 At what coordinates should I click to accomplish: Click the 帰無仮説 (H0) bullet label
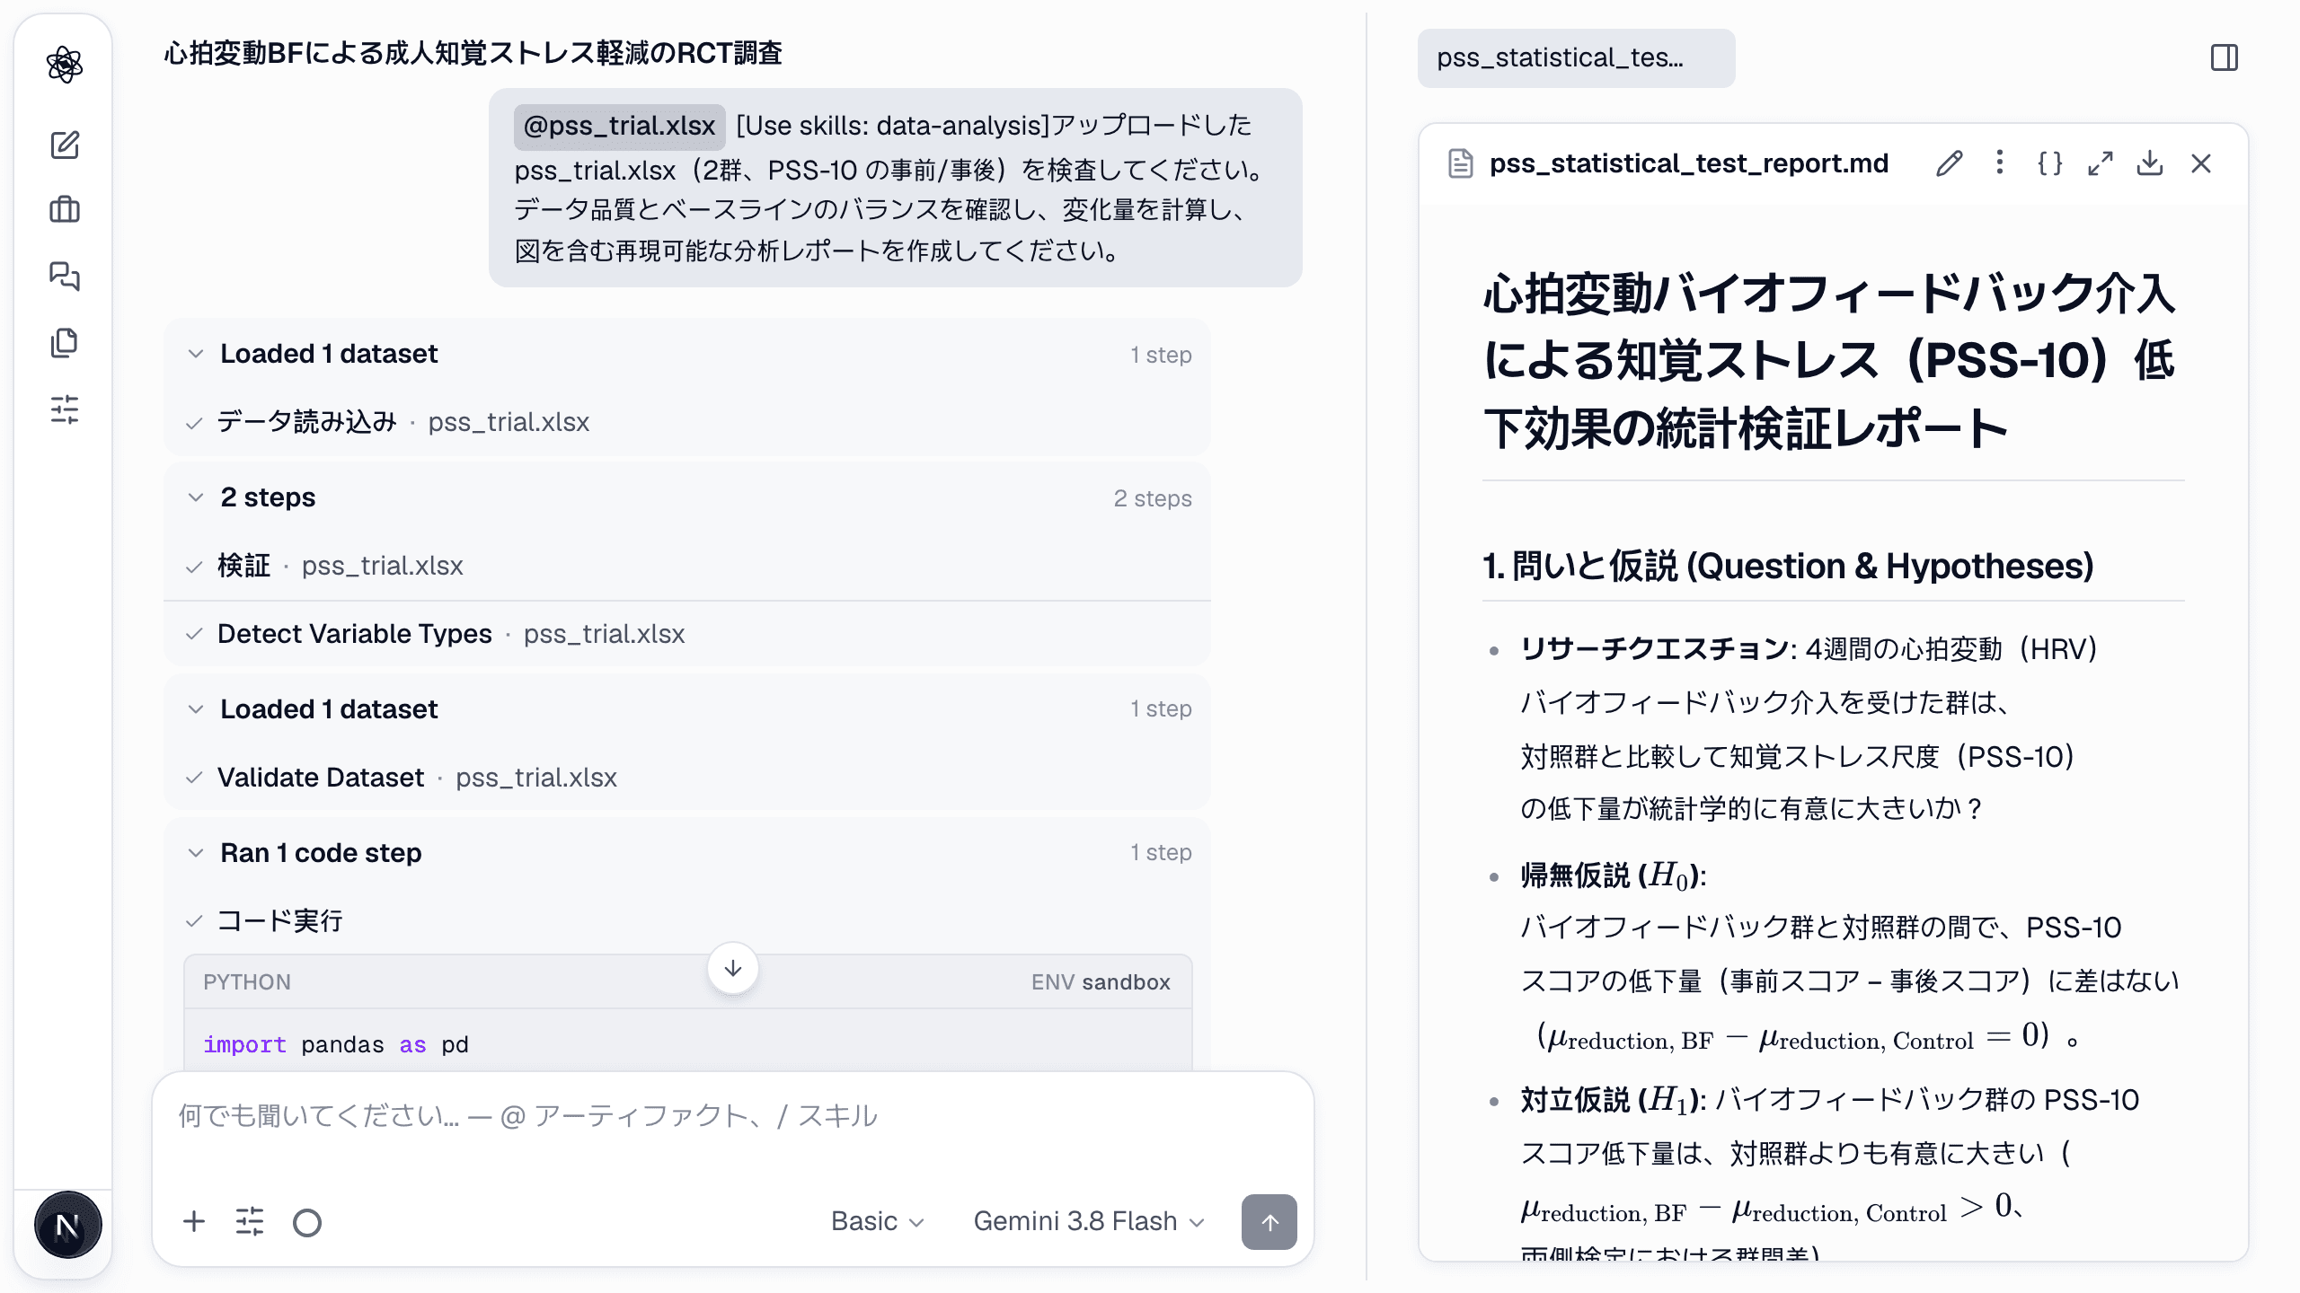coord(1612,875)
